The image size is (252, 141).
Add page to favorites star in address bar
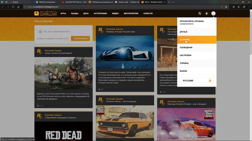click(226, 7)
